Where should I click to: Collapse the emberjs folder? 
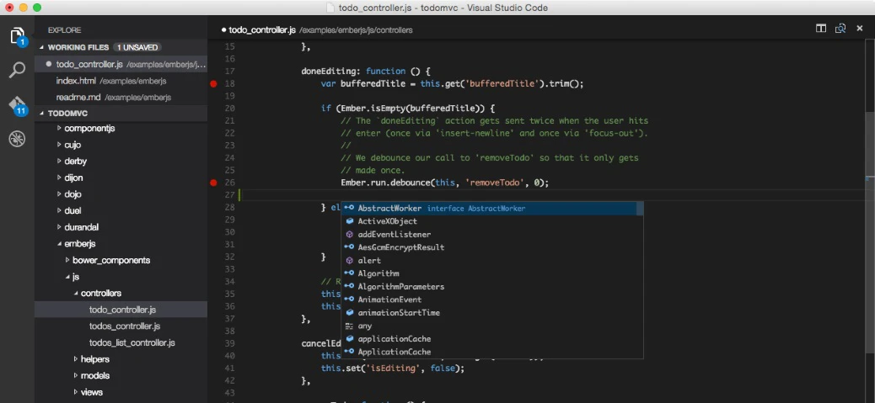(x=79, y=243)
